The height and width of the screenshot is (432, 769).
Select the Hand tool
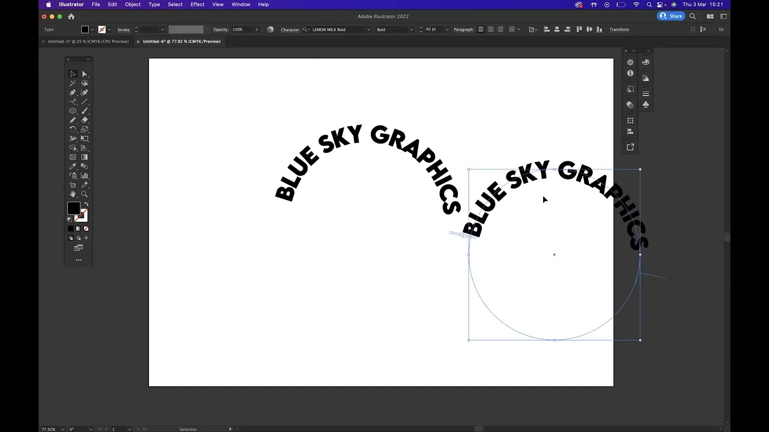point(73,194)
